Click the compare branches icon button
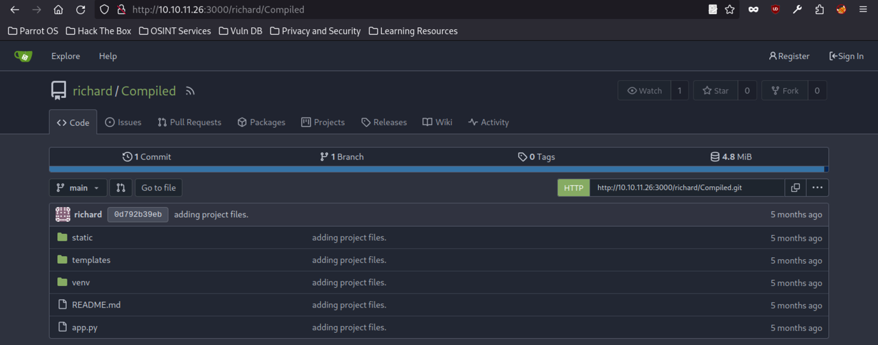Viewport: 878px width, 345px height. 121,187
